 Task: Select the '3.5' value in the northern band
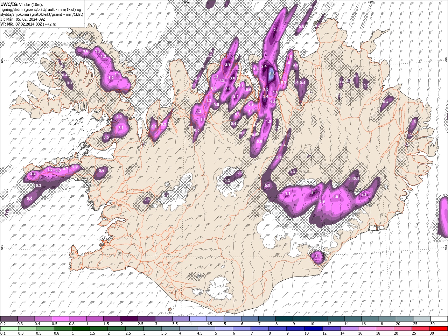266,89
